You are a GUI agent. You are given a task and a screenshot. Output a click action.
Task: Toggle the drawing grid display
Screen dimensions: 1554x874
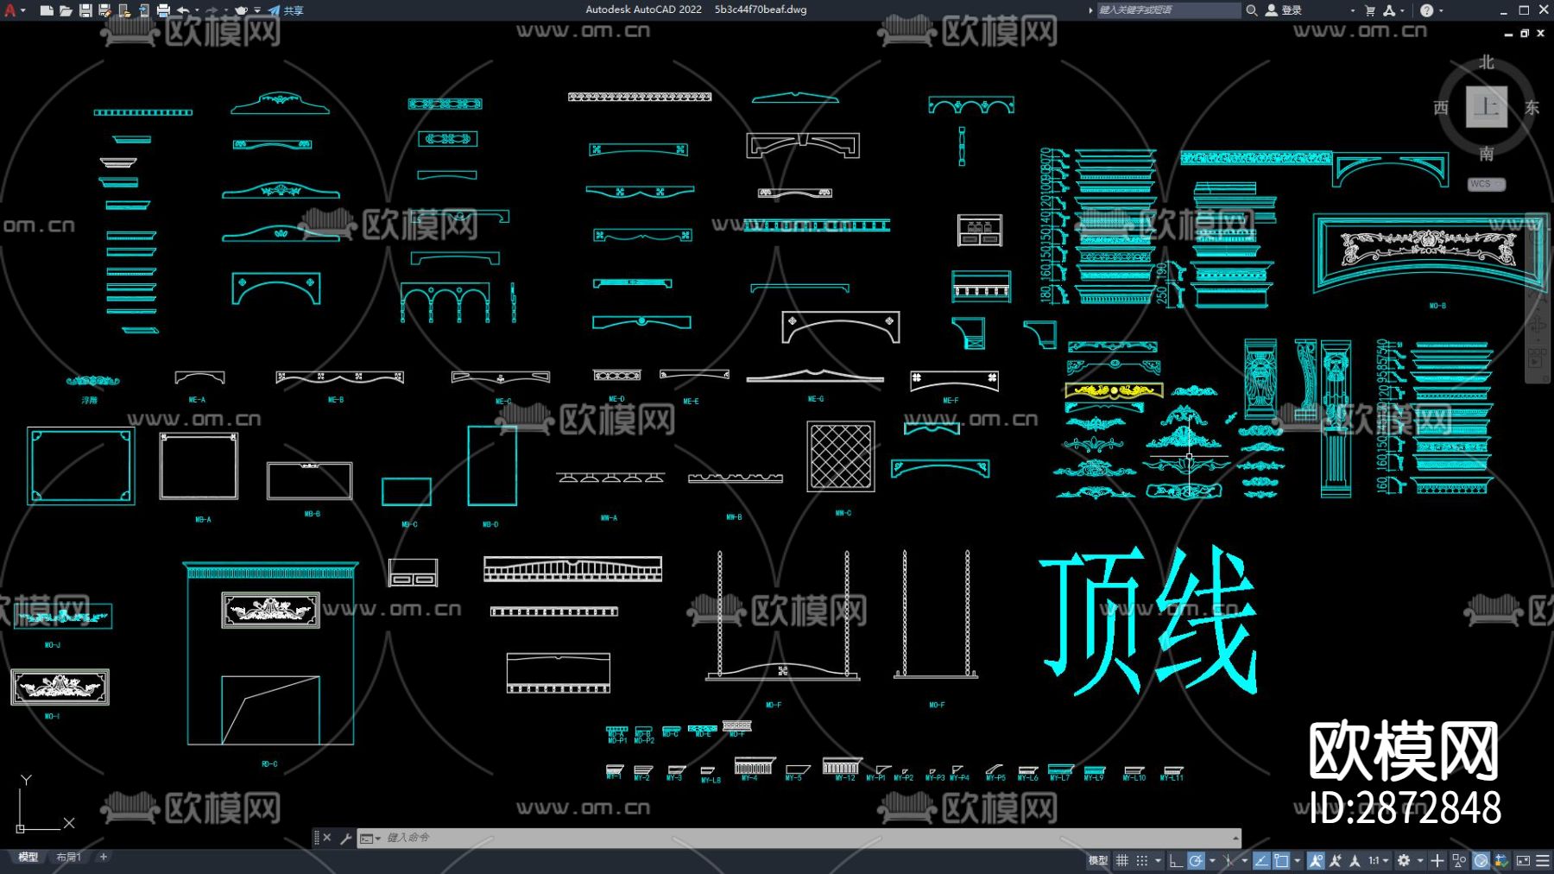coord(1122,860)
